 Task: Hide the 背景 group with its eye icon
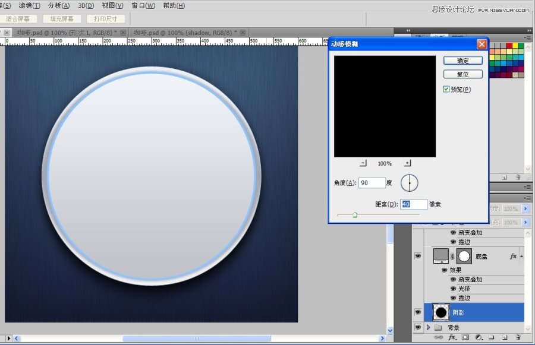418,327
